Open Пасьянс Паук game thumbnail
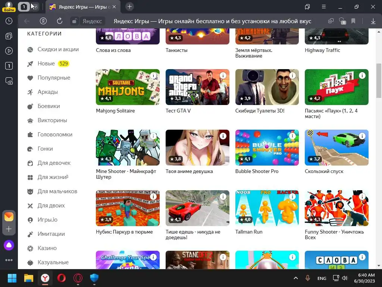382x287 pixels. click(336, 87)
